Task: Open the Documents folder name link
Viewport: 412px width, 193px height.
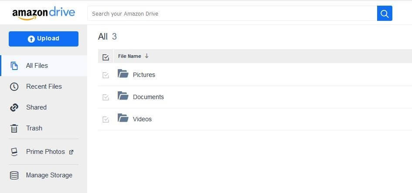Action: pyautogui.click(x=148, y=97)
